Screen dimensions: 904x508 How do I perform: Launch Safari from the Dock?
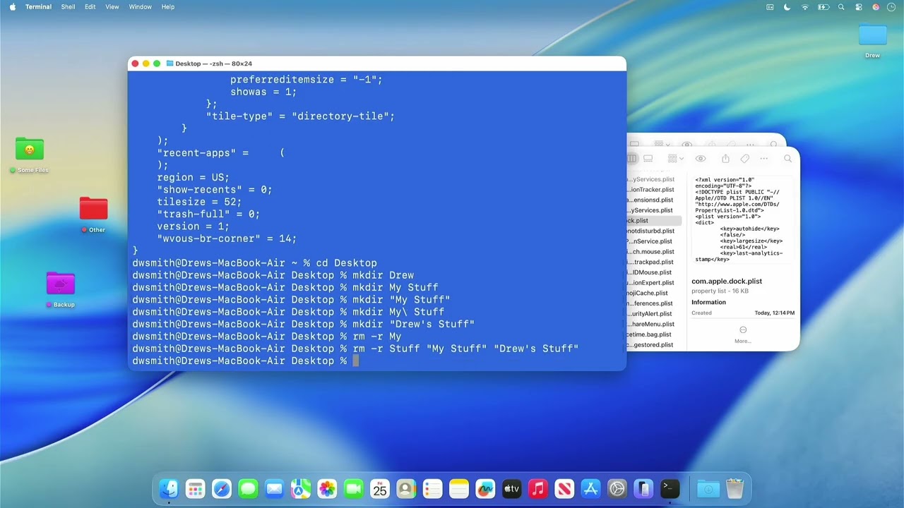pyautogui.click(x=222, y=488)
